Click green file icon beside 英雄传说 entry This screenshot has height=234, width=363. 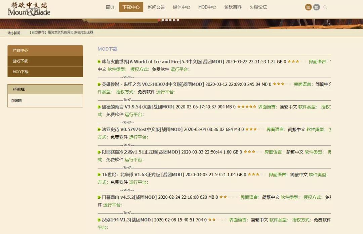click(x=98, y=84)
